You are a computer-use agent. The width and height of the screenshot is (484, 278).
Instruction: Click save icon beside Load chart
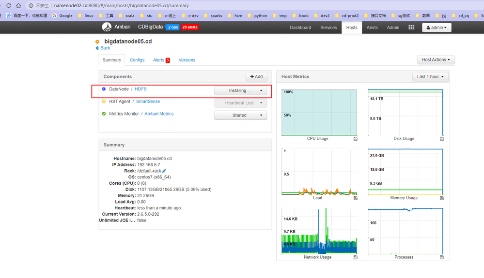click(355, 198)
